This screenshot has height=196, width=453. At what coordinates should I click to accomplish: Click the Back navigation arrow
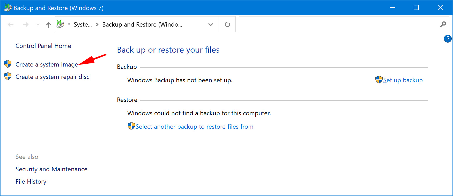point(11,25)
